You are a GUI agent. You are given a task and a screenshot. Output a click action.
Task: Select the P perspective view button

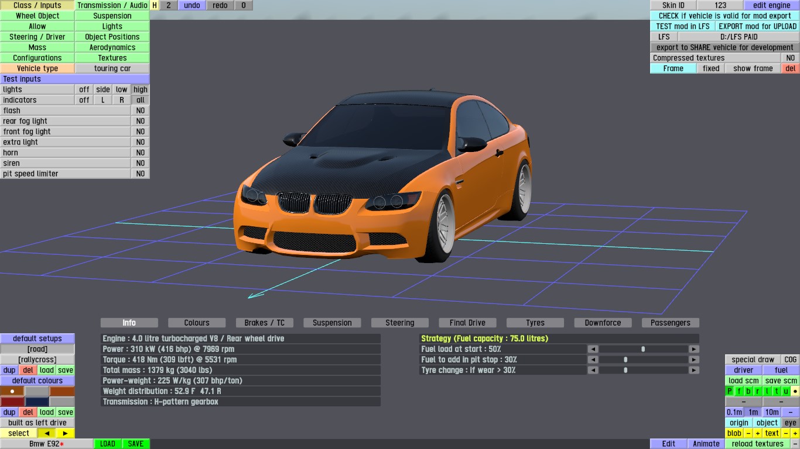(730, 391)
